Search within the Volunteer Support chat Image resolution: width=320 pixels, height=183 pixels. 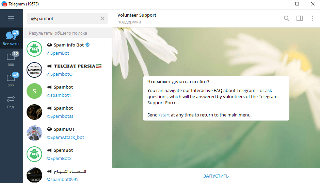[x=287, y=18]
